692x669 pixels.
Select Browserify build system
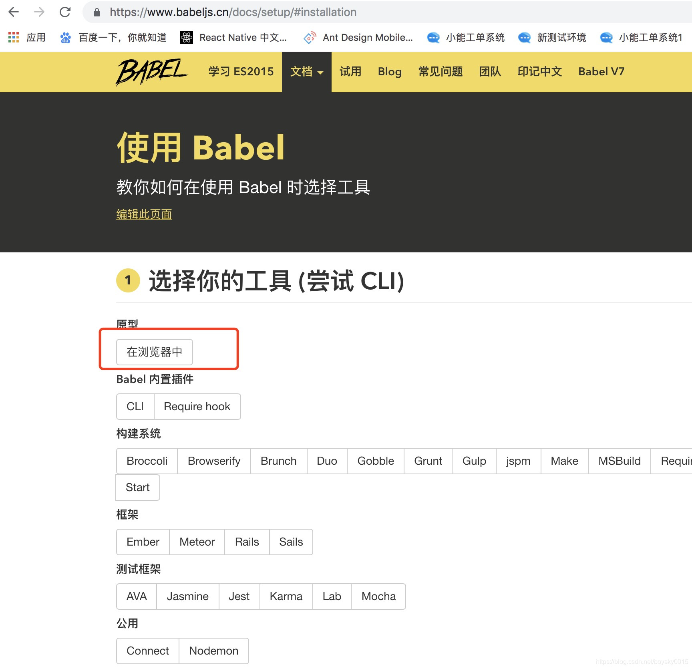point(213,461)
